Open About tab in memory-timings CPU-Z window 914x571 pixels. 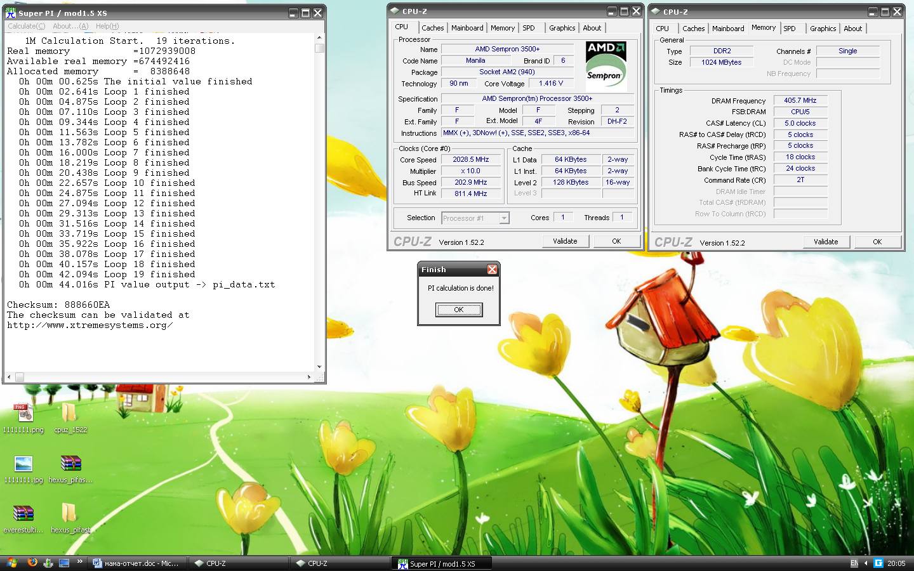click(x=853, y=29)
